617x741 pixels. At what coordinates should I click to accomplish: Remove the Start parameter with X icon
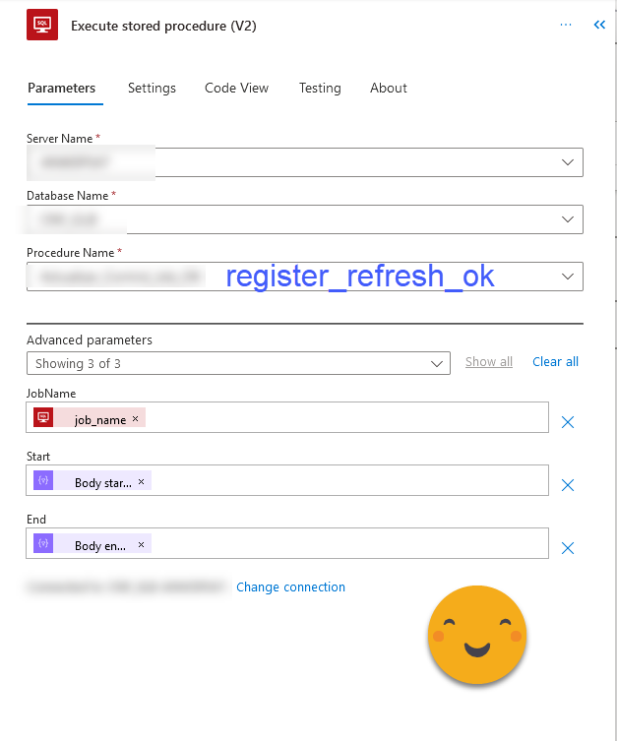point(568,485)
